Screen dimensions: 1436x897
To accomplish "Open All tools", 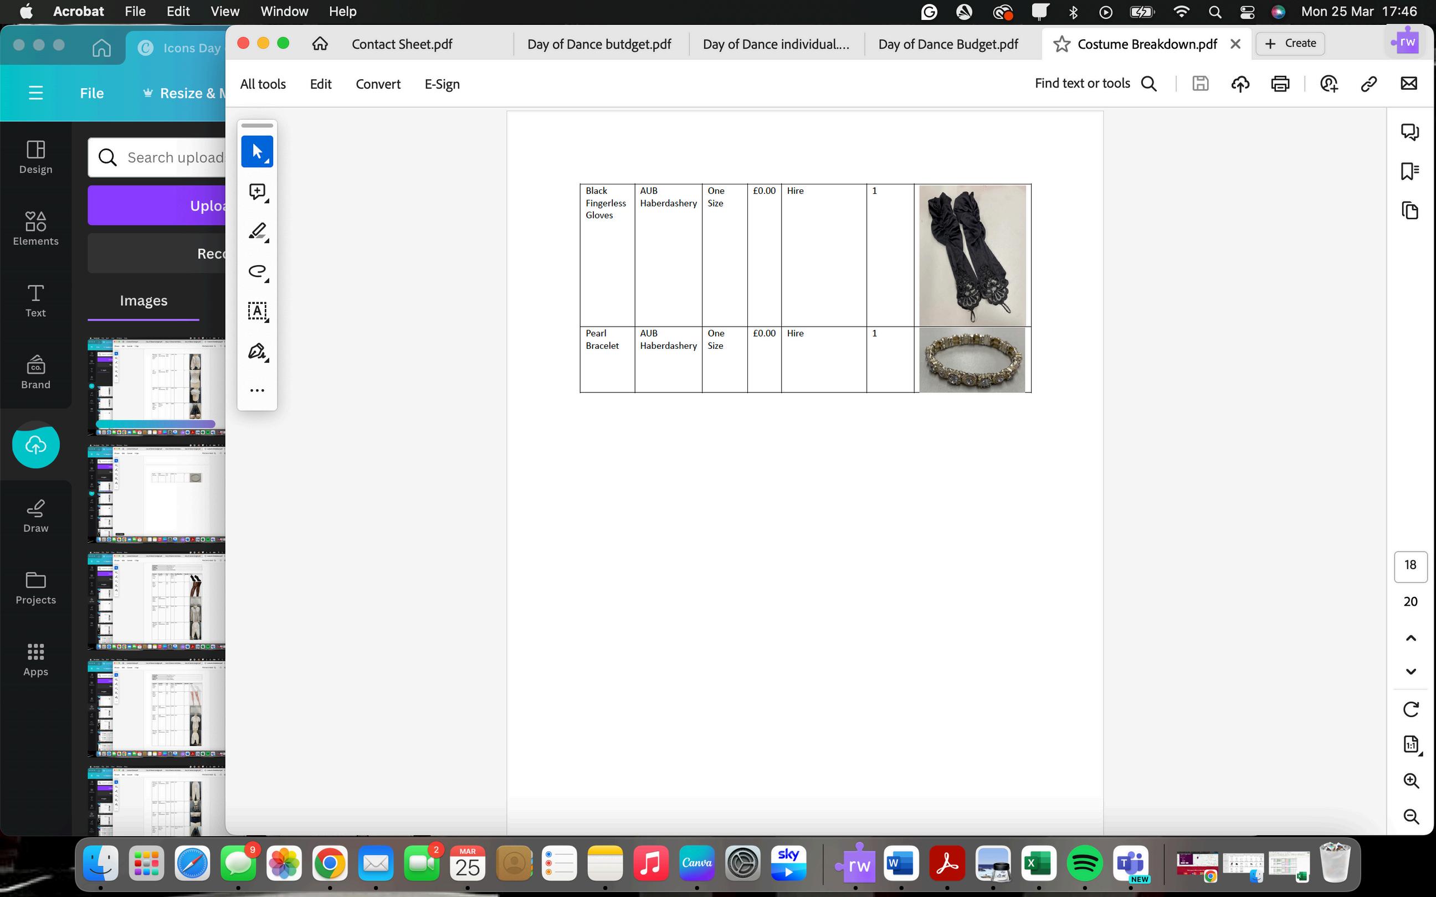I will click(x=263, y=84).
